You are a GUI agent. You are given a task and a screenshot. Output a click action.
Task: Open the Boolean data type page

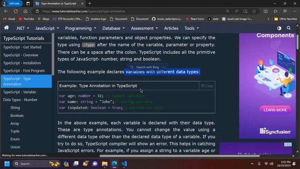[x=17, y=115]
